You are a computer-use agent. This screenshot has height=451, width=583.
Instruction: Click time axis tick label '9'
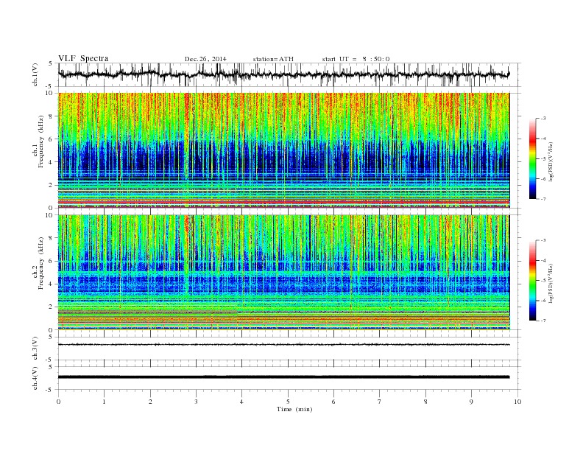pyautogui.click(x=471, y=402)
